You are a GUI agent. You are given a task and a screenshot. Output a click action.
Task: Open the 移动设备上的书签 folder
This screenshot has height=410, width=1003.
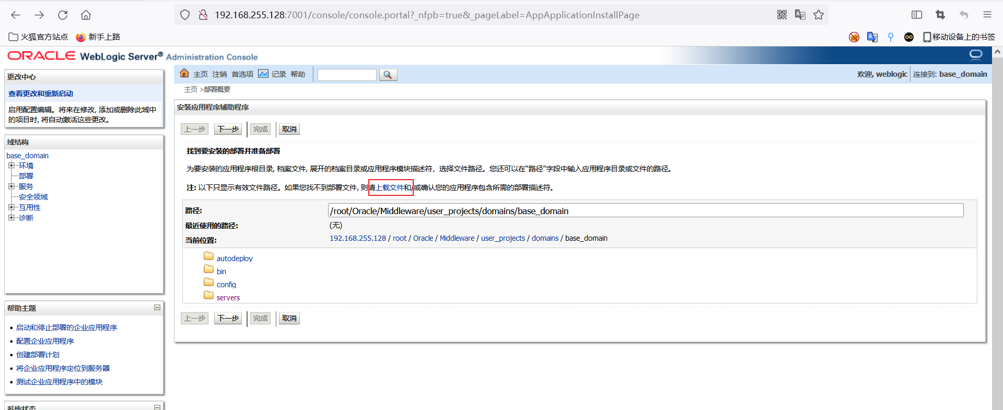[x=959, y=37]
